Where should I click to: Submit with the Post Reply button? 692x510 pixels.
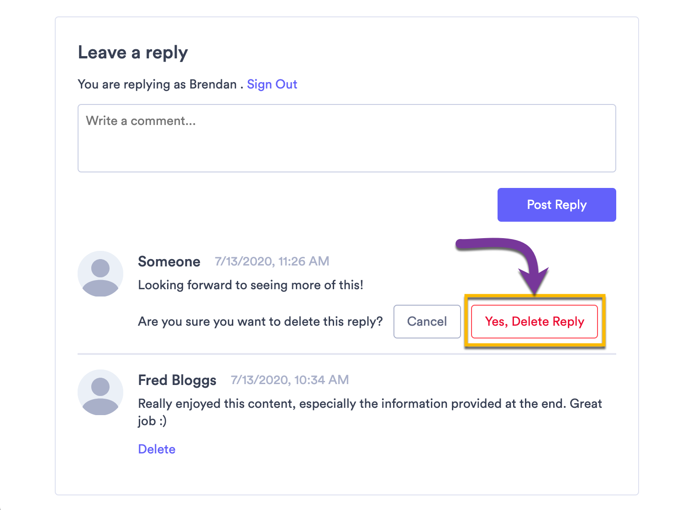coord(556,205)
